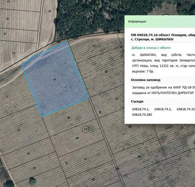Click the 'Основна заповед' section heading
This screenshot has width=195, height=187.
coord(146,80)
